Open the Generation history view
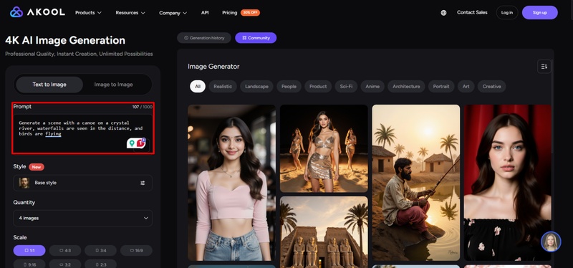 tap(204, 38)
